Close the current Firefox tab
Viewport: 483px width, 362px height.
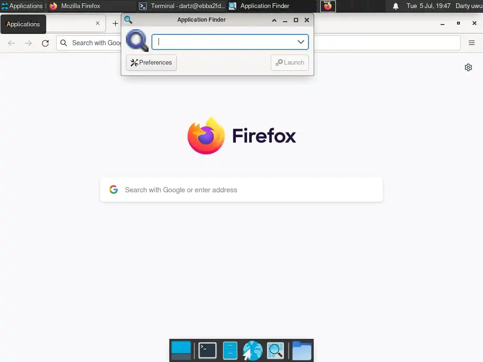tap(98, 23)
